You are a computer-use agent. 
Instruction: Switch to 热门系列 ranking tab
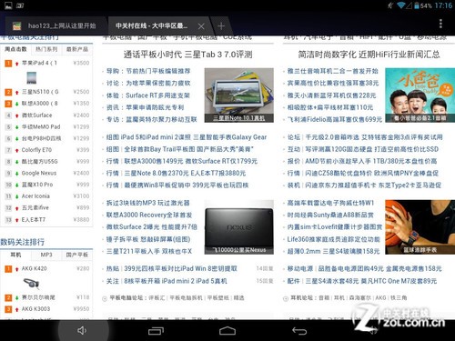(x=46, y=49)
